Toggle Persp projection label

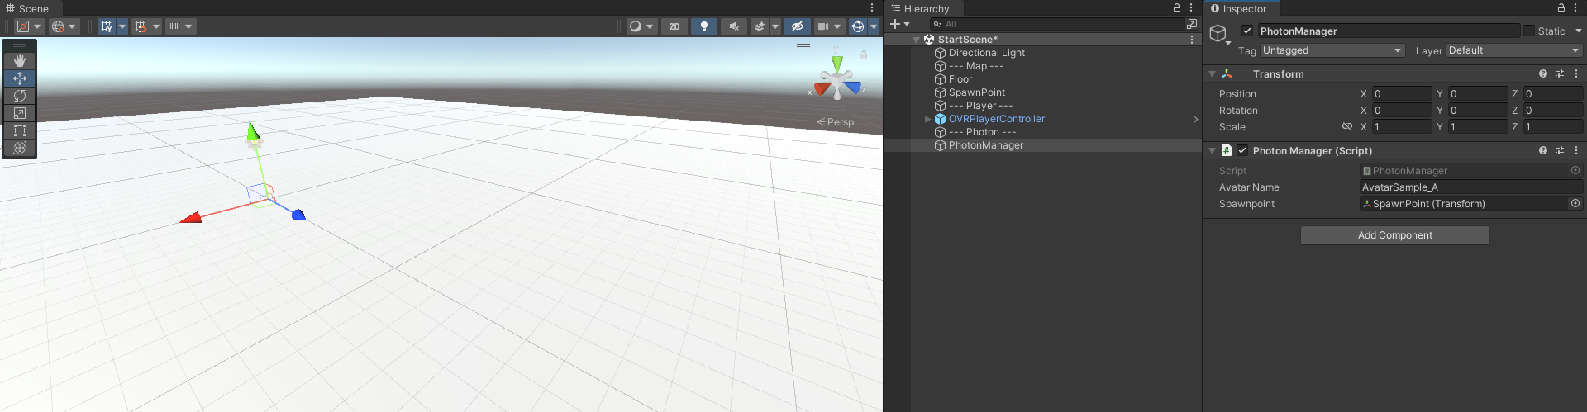coord(836,122)
